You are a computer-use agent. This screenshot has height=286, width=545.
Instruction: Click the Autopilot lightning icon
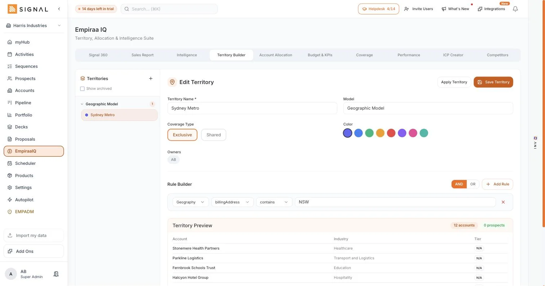point(10,200)
